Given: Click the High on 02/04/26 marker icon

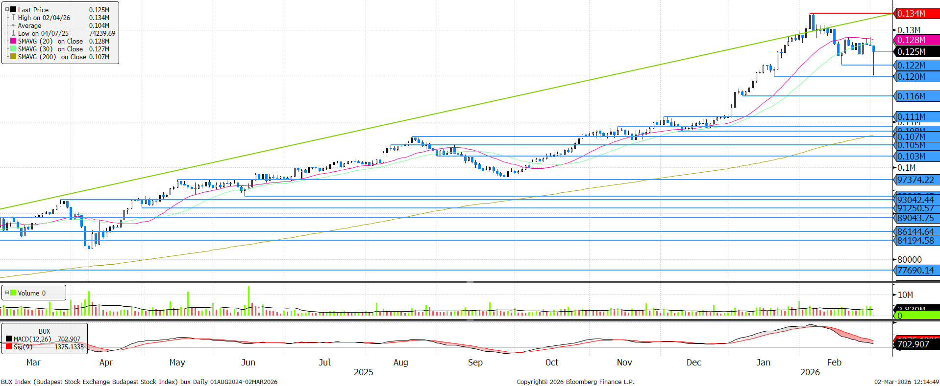Looking at the screenshot, I should (x=13, y=18).
